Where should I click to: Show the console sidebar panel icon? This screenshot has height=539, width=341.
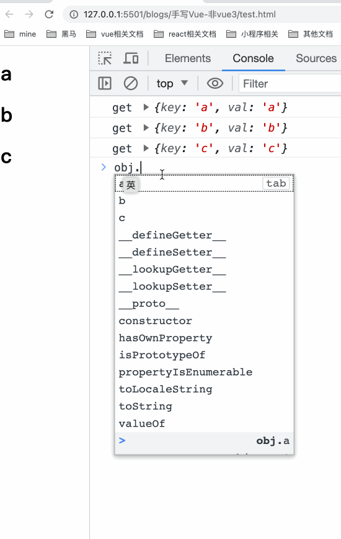coord(105,83)
